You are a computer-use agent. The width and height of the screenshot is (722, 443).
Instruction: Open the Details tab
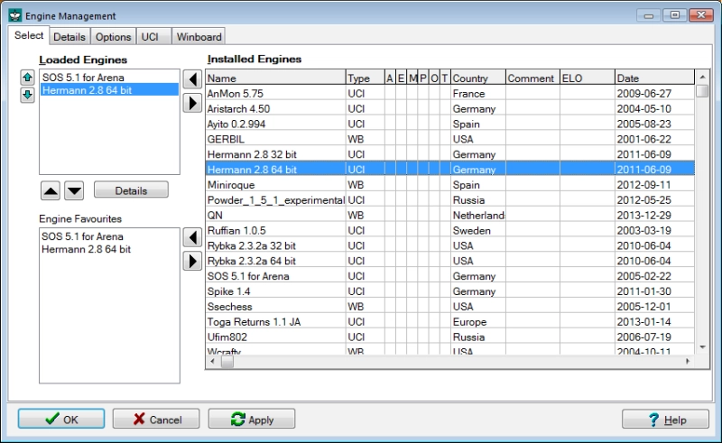click(69, 37)
